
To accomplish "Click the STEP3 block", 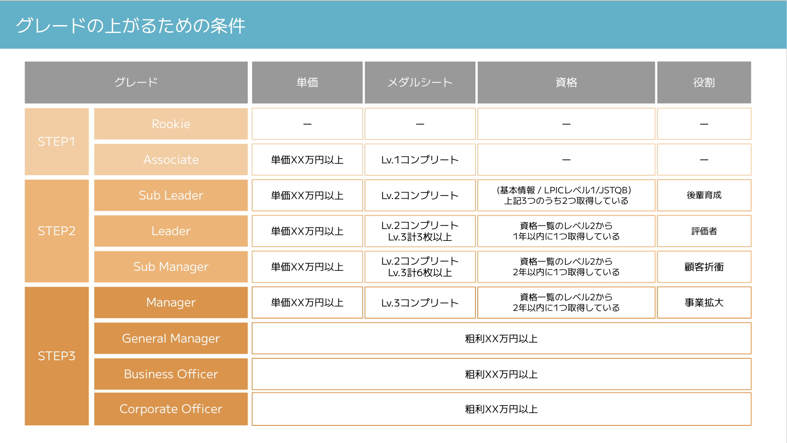I will (x=57, y=356).
